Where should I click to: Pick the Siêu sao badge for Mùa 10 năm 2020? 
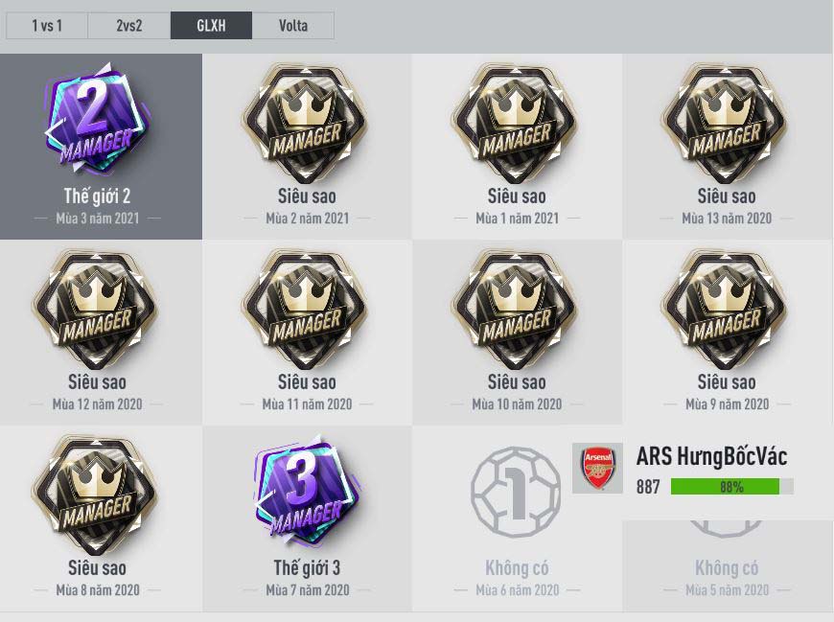[516, 310]
